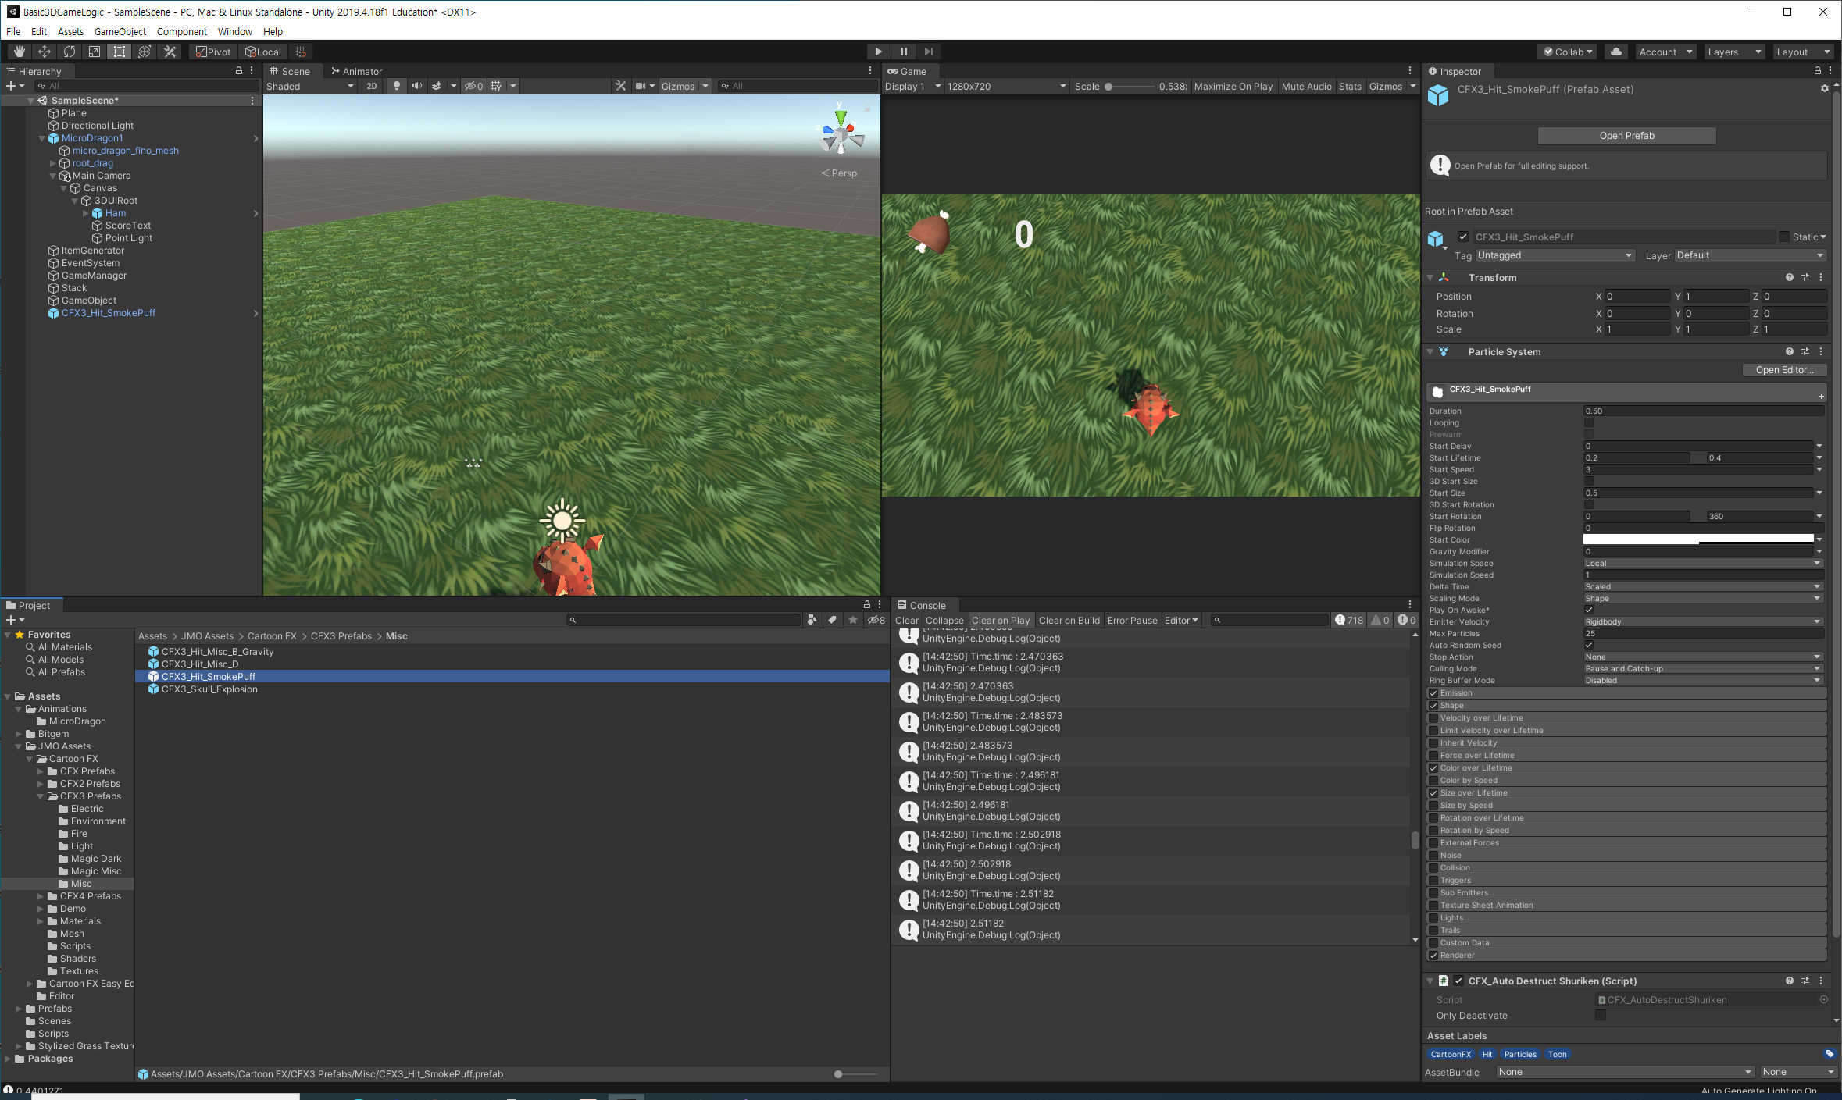Click the scene orientation gizmo
Screen dimensions: 1842x1100
point(841,134)
